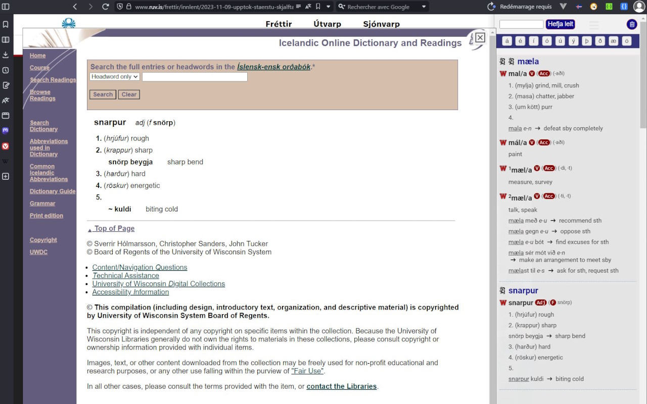Screen dimensions: 647x404
Task: Insert the letter þ from keyboard row
Action: [x=587, y=41]
